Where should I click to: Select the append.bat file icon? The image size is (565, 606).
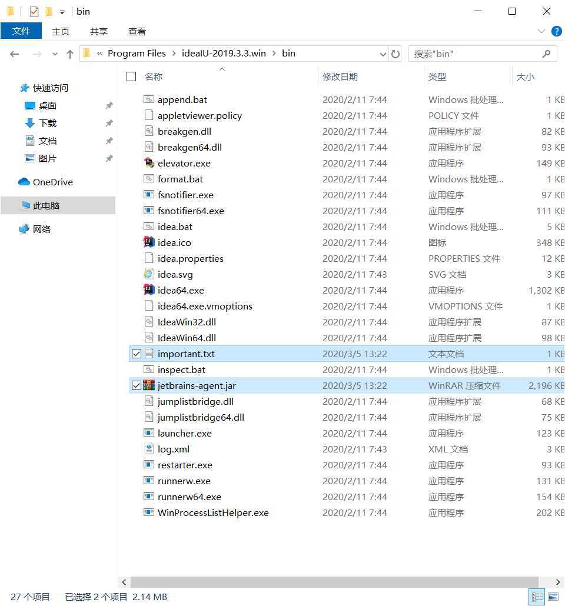tap(149, 99)
